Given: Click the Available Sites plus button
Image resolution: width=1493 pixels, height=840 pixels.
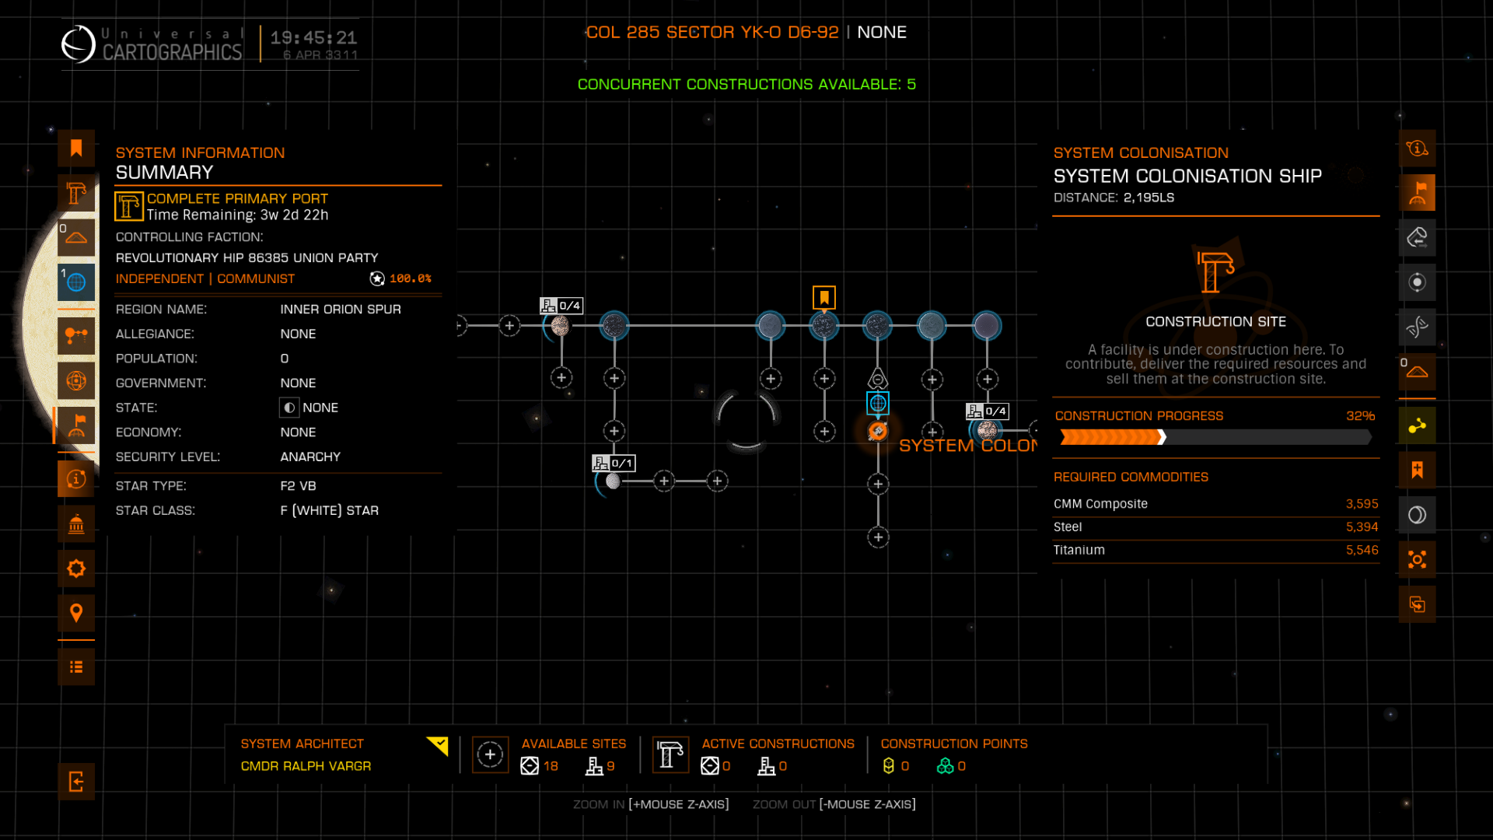Looking at the screenshot, I should pos(490,754).
